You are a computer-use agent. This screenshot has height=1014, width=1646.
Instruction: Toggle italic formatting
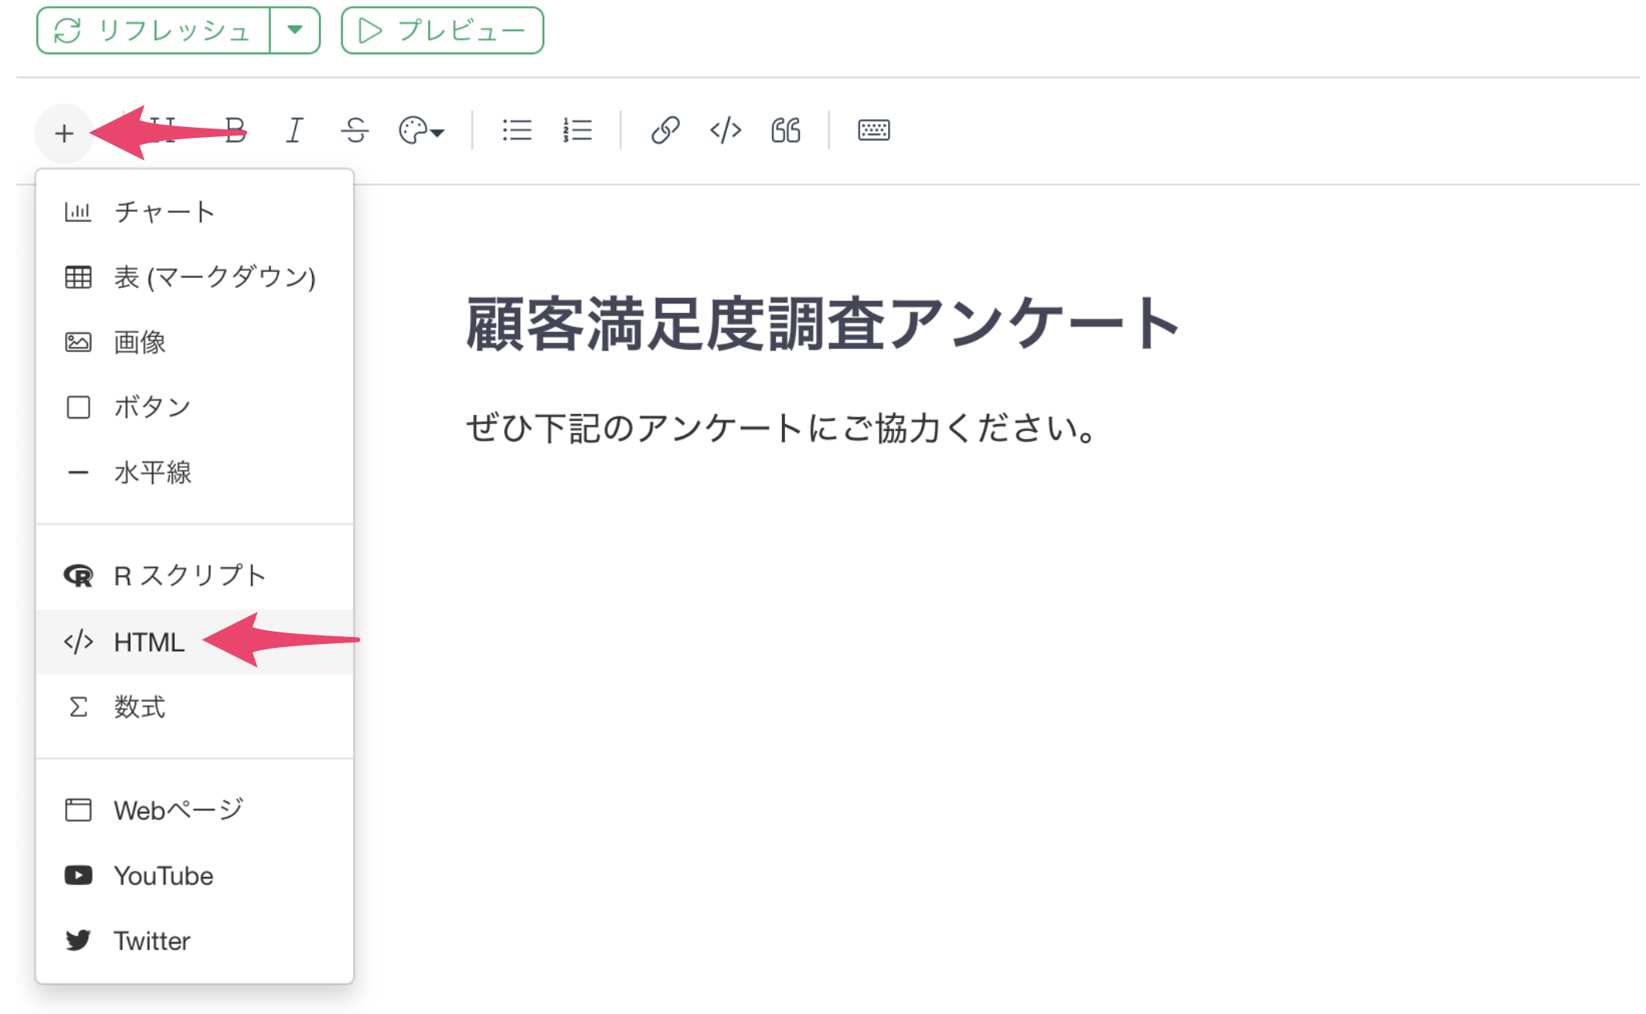point(294,130)
